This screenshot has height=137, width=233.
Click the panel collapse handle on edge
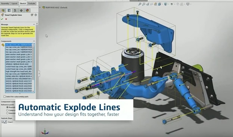(x=39, y=74)
